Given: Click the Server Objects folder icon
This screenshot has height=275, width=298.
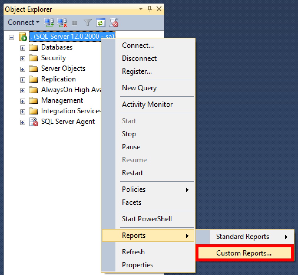Looking at the screenshot, I should coord(33,69).
